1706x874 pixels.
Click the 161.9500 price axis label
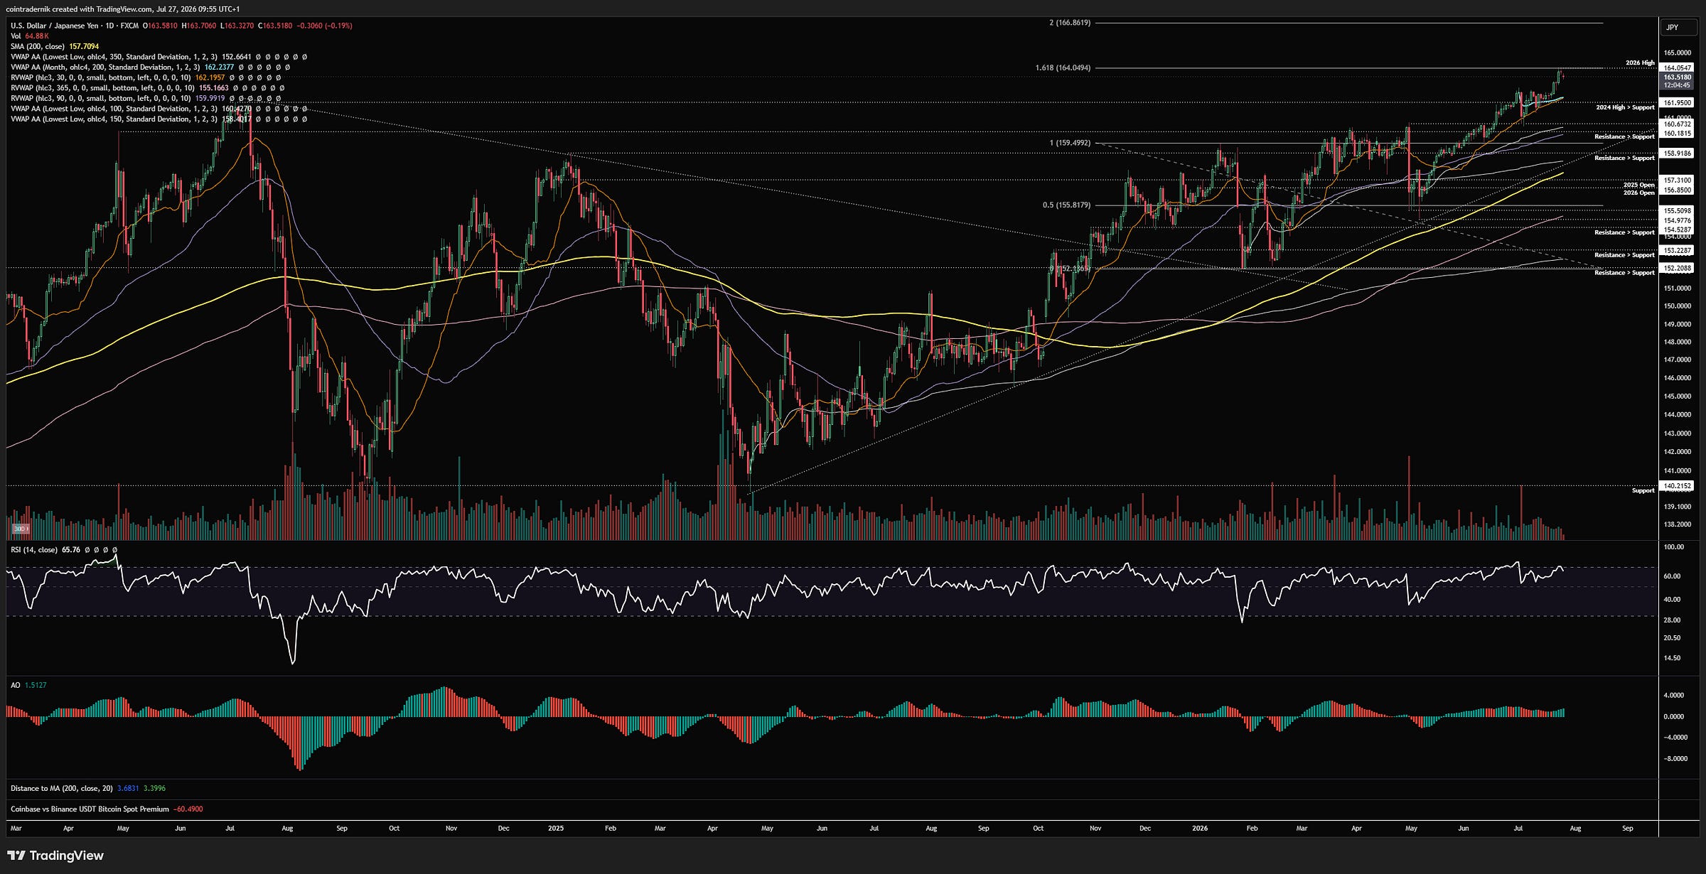pos(1678,103)
